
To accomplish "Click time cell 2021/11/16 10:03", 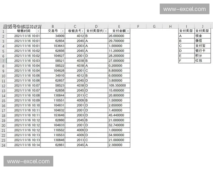I will tap(23, 61).
